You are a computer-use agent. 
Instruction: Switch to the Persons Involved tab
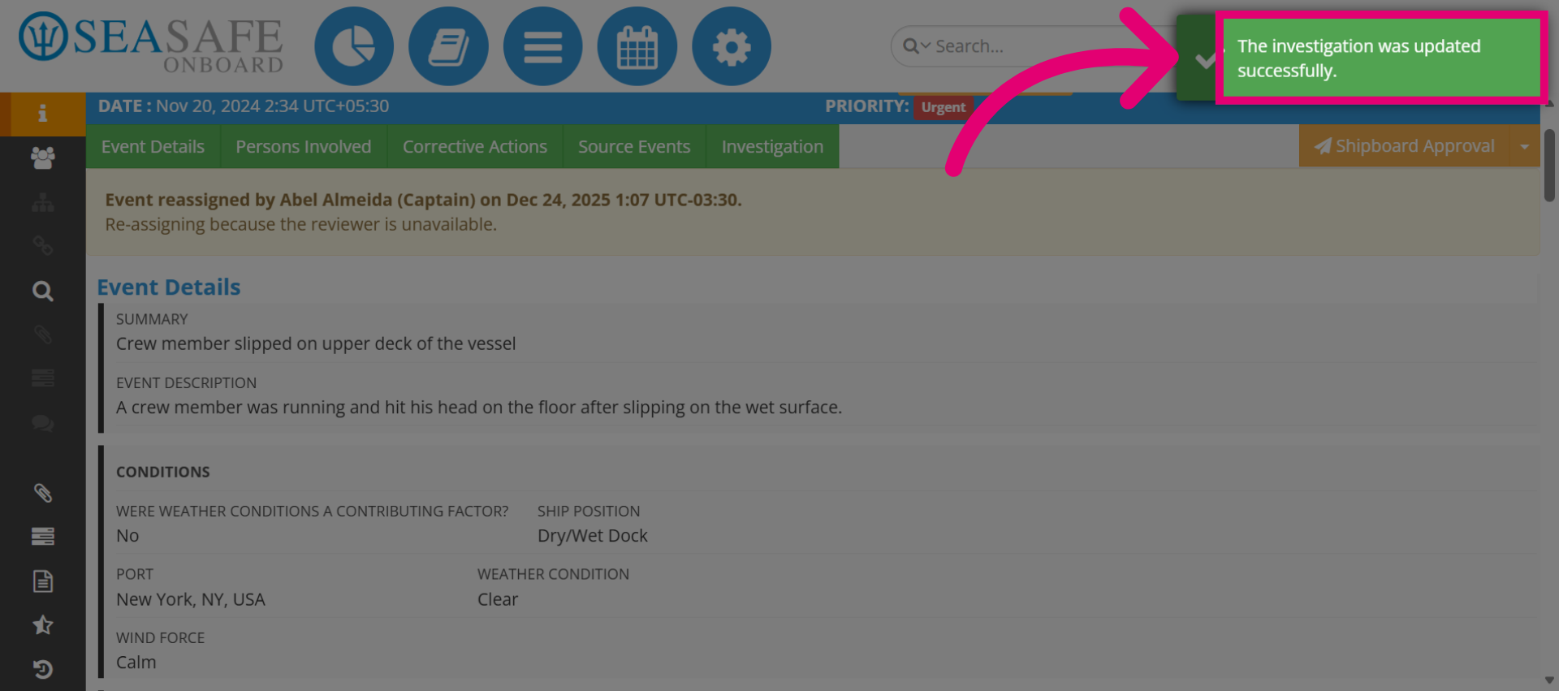pos(303,146)
